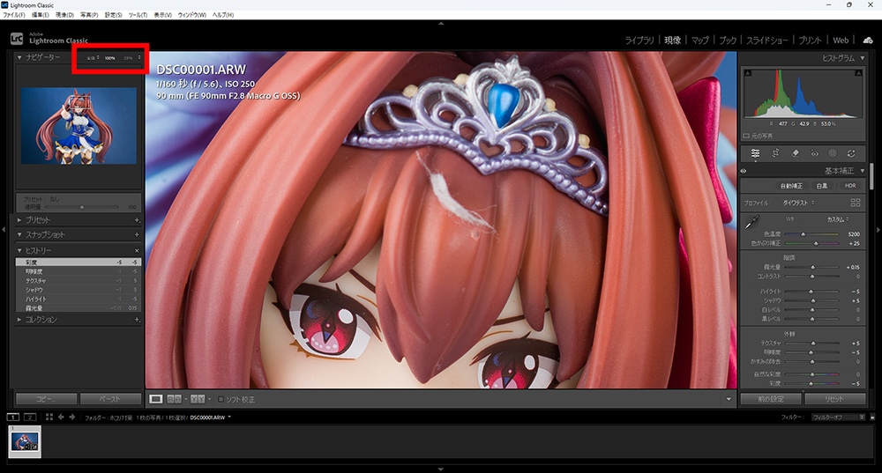The height and width of the screenshot is (473, 882).
Task: Open the profile browser grid icon
Action: [856, 203]
